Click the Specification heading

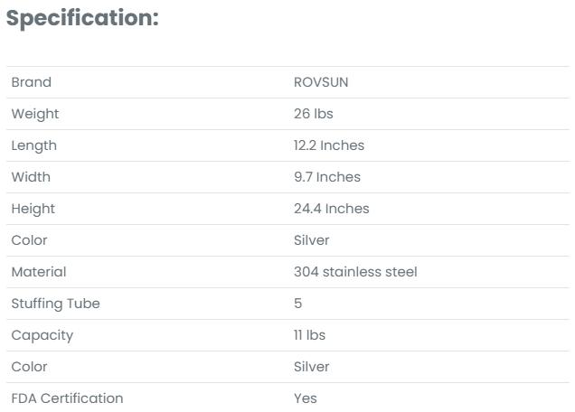coord(82,19)
